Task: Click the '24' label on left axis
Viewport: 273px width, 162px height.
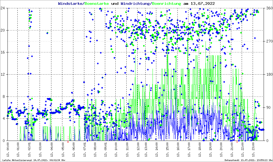Action: click(x=3, y=8)
